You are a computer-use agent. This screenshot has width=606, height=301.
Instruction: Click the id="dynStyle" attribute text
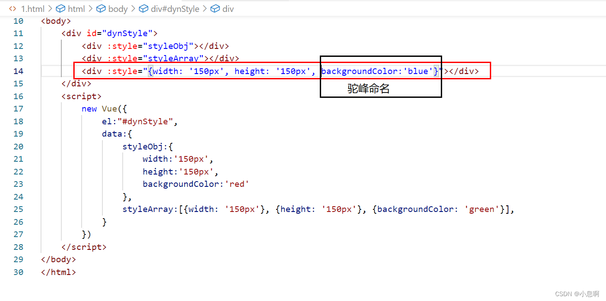click(119, 33)
